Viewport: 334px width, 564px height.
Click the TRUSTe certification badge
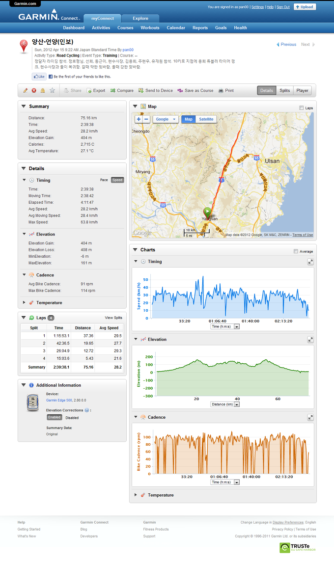coord(297,548)
